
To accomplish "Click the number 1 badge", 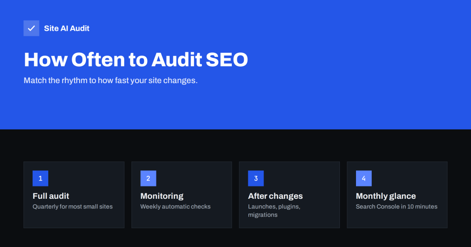I will point(40,178).
